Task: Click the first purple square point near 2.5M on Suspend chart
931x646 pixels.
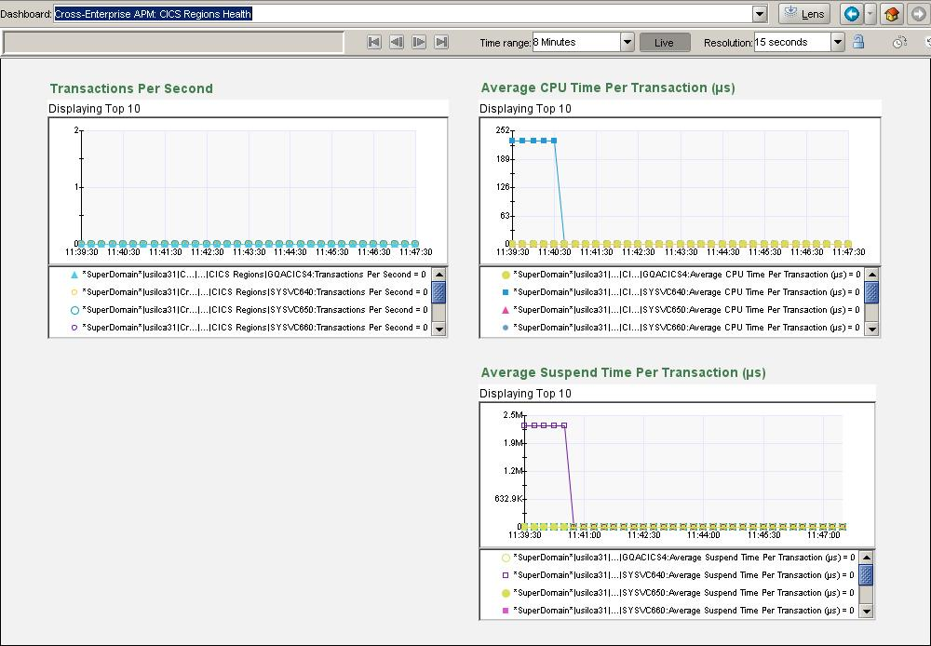Action: click(x=525, y=425)
